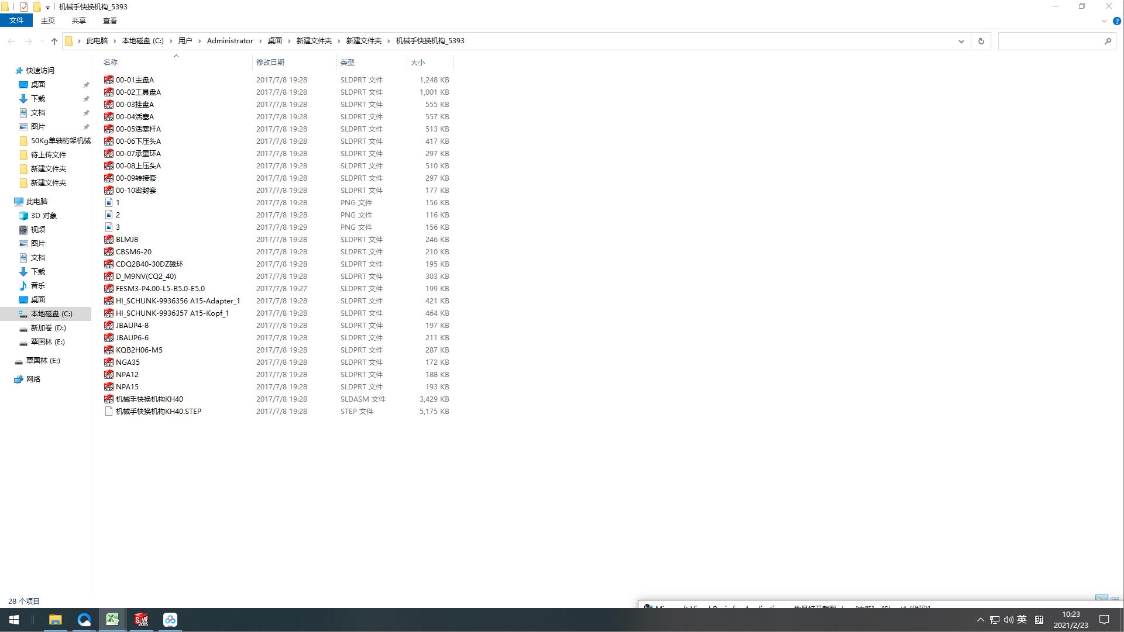Toggle the 英 input language indicator
This screenshot has height=632, width=1124.
point(1022,620)
